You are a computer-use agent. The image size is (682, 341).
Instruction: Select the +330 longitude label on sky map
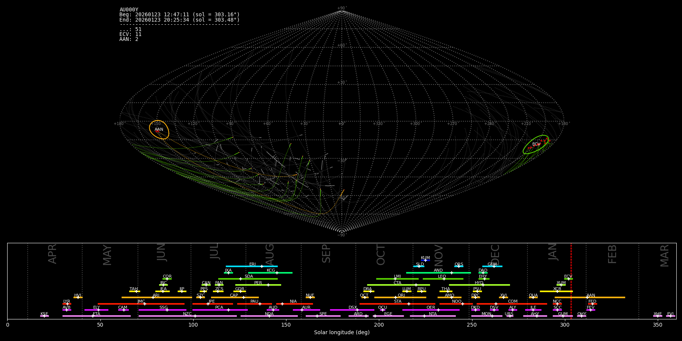coord(378,124)
